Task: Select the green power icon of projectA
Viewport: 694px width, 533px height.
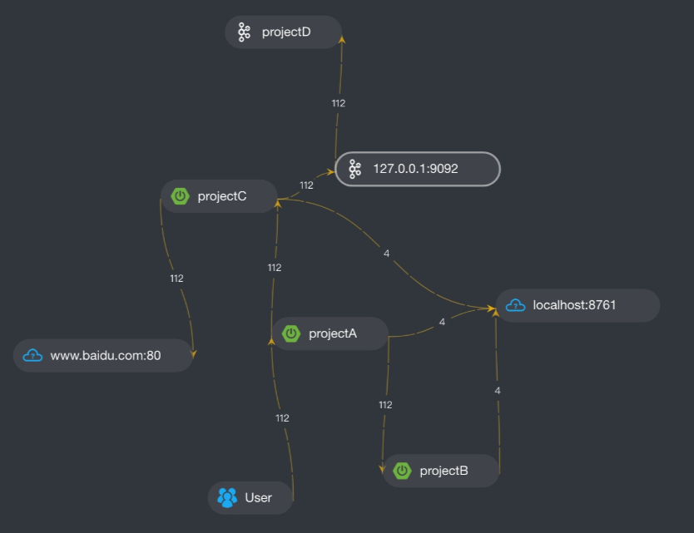Action: click(291, 333)
